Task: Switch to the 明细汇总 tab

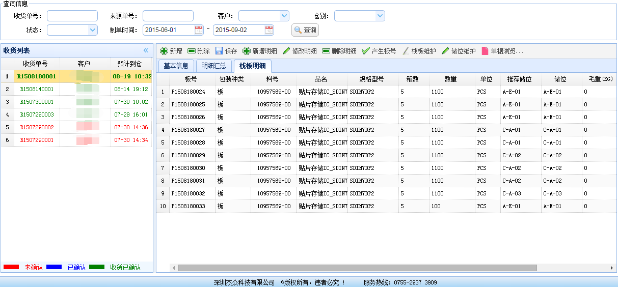Action: (x=213, y=66)
